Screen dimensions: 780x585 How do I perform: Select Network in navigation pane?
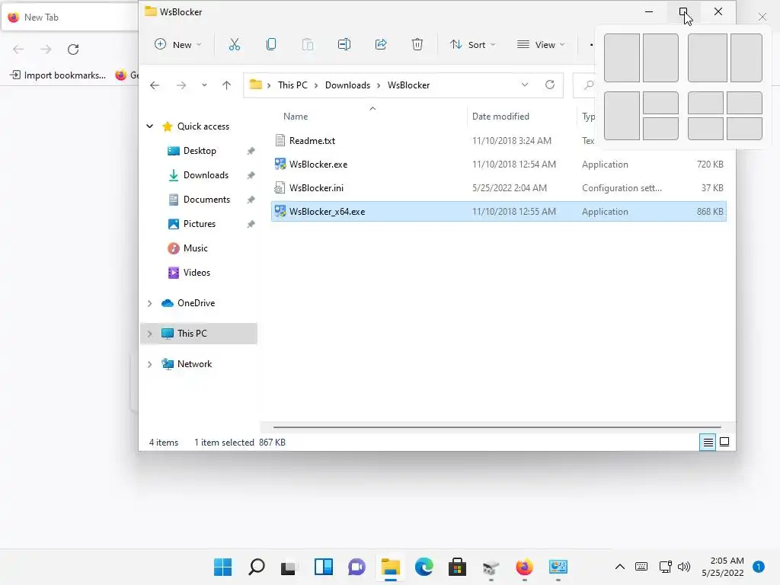pos(194,364)
